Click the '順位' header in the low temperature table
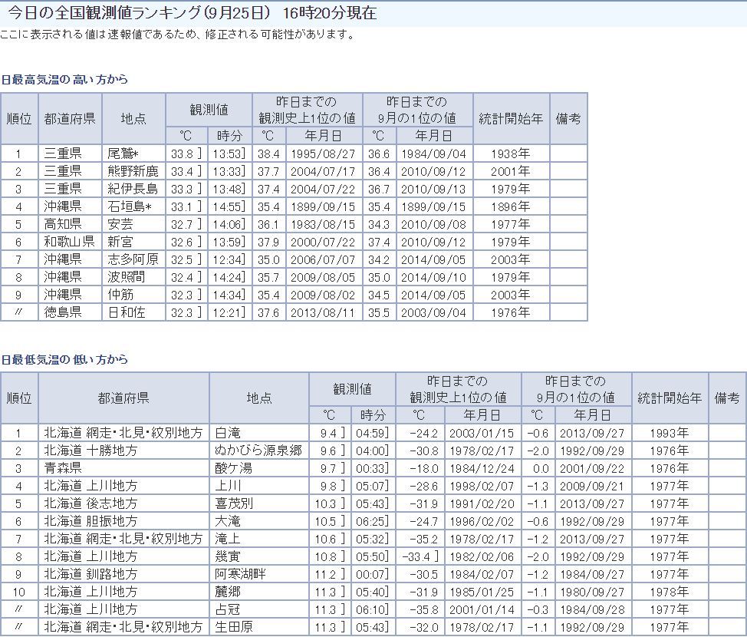 19,398
